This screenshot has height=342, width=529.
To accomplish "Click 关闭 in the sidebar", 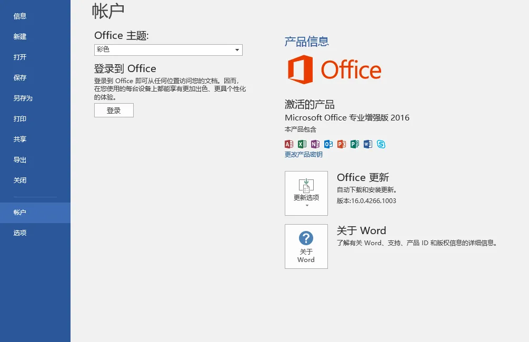I will coord(35,180).
